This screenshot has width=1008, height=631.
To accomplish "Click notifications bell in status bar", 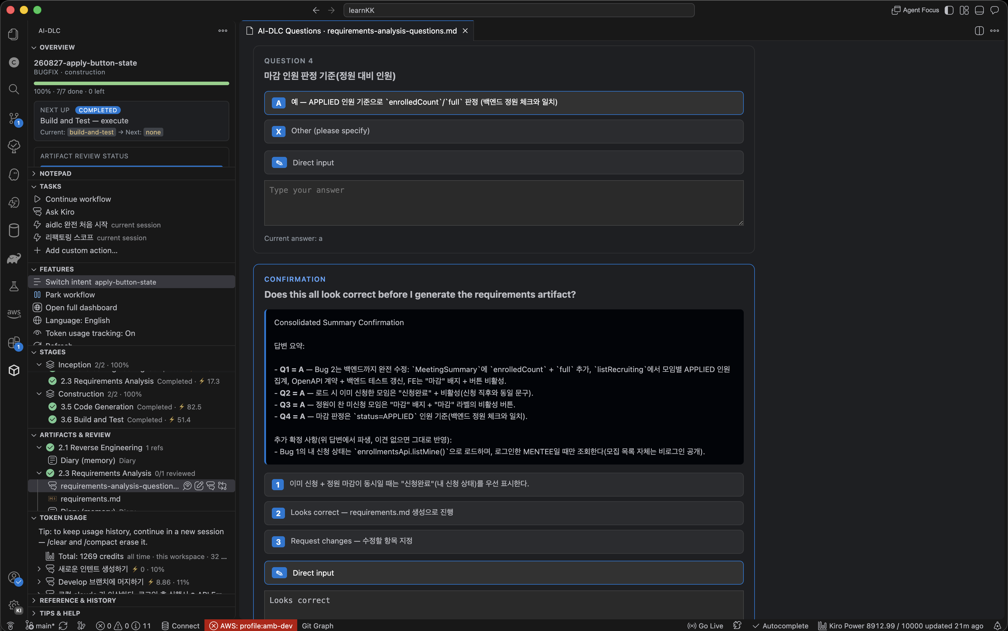I will tap(997, 625).
